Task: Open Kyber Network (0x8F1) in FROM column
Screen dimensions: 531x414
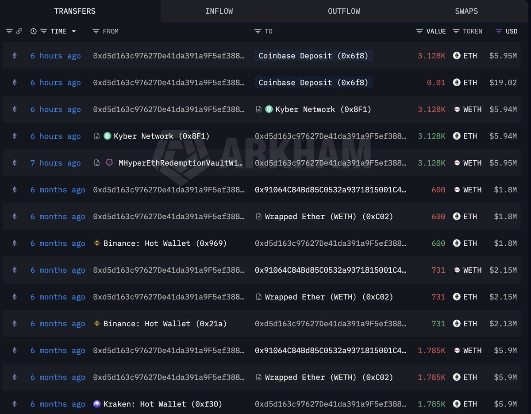Action: [162, 136]
